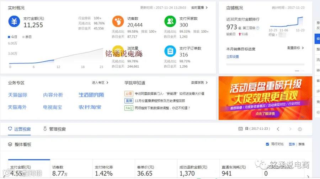
Task: Click the help icon beside 第三层级
Action: click(257, 28)
